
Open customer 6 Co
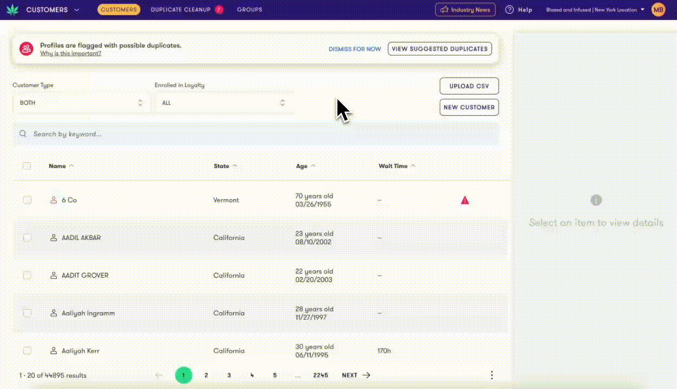pos(69,200)
